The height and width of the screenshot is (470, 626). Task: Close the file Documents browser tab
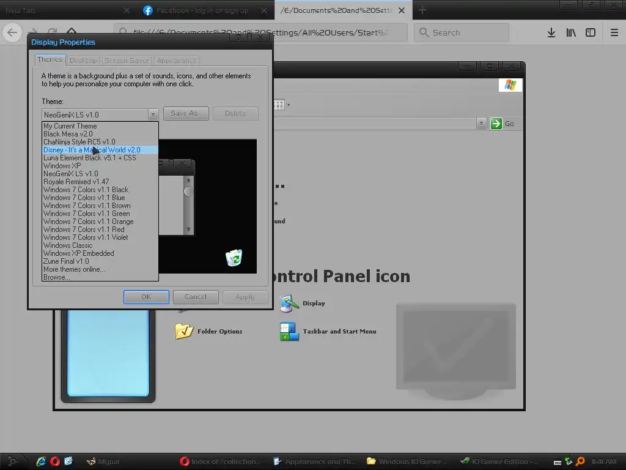[x=402, y=10]
